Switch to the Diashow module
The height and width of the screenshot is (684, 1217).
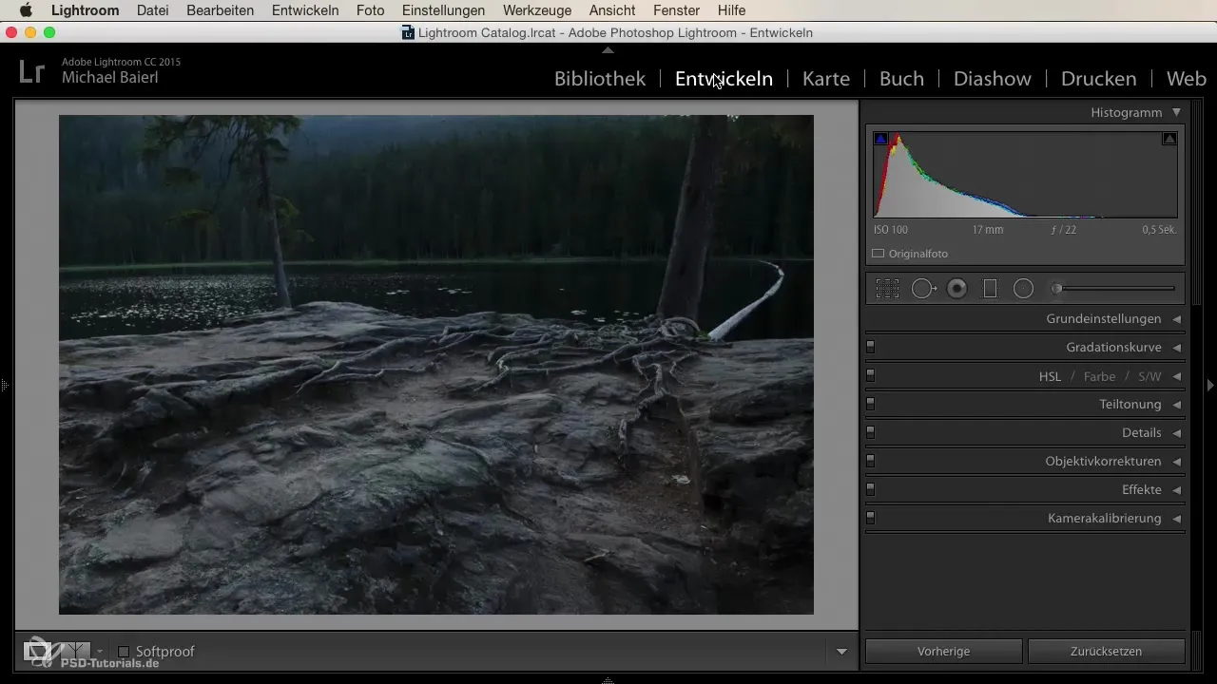[x=993, y=79]
